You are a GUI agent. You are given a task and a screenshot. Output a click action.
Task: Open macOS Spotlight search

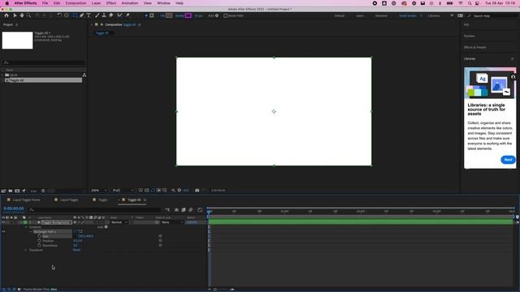click(470, 3)
